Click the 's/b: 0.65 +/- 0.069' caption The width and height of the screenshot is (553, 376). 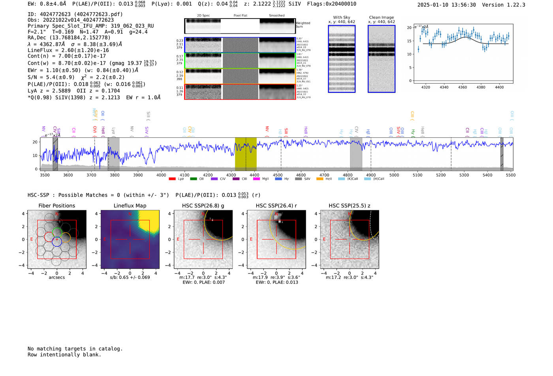point(130,277)
